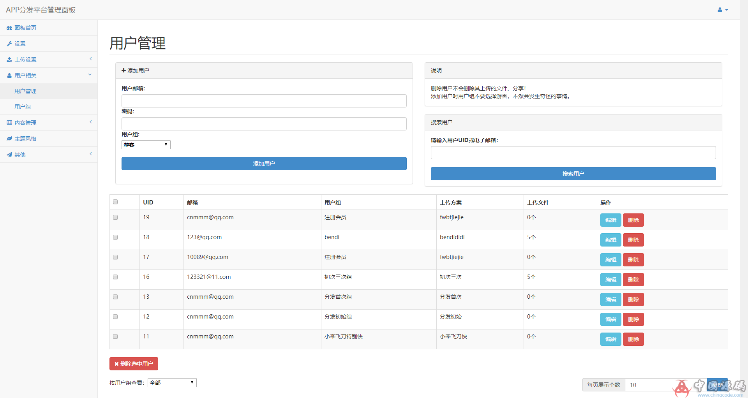The image size is (748, 398).
Task: Click the 删除选中用户 button
Action: [x=134, y=363]
